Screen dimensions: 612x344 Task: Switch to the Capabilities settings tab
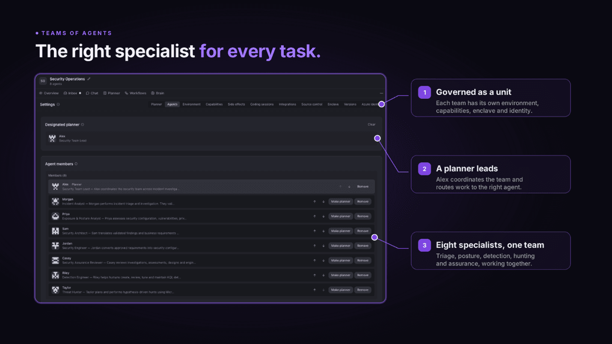click(214, 104)
